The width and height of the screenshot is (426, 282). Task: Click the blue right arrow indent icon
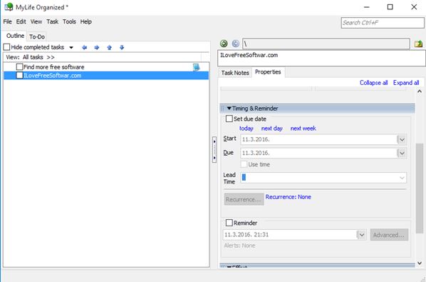pyautogui.click(x=97, y=47)
